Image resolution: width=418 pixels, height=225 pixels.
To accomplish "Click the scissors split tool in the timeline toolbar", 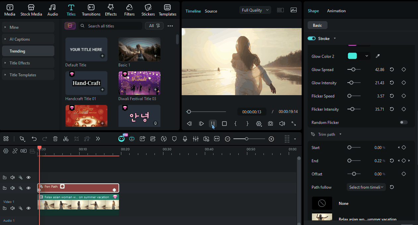I will point(66,139).
